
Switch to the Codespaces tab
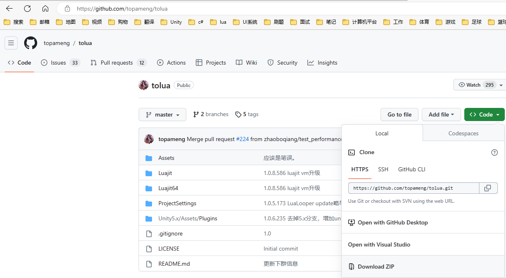(463, 133)
